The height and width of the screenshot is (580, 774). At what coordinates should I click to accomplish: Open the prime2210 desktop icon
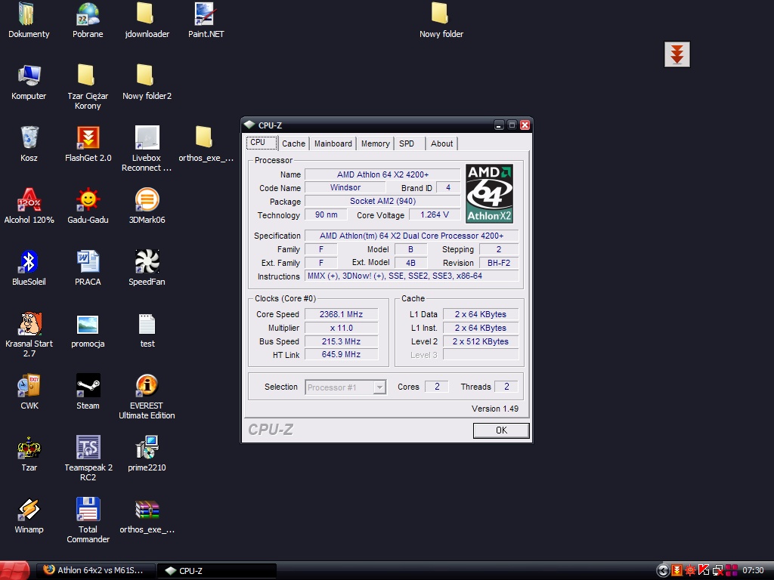(147, 448)
